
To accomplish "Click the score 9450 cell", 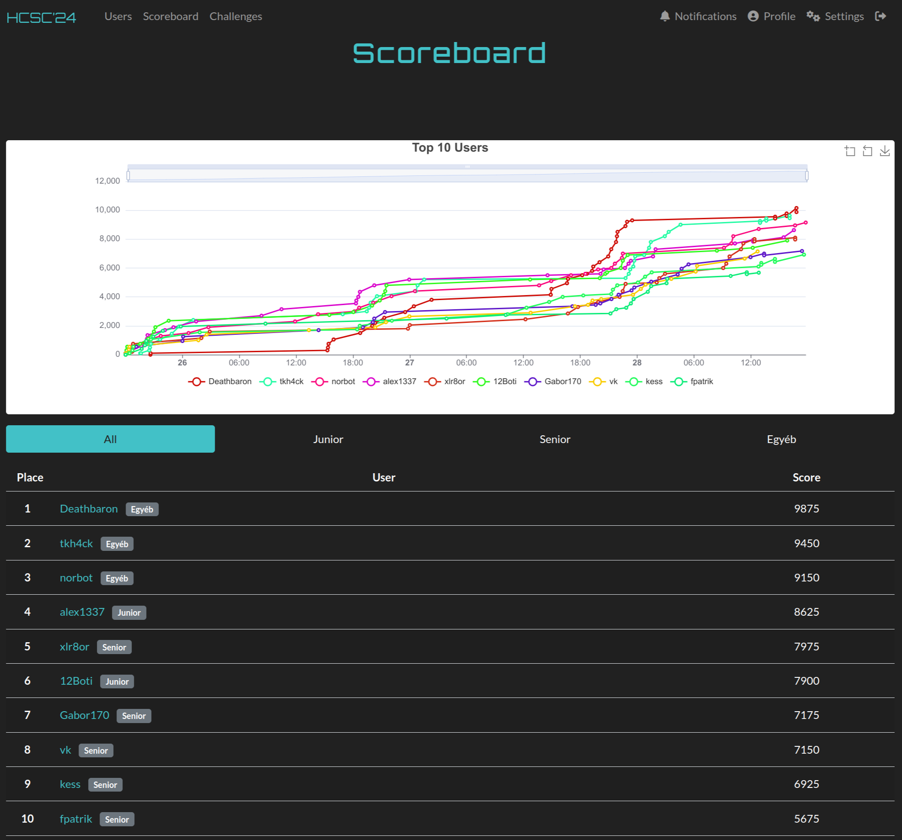I will [806, 544].
